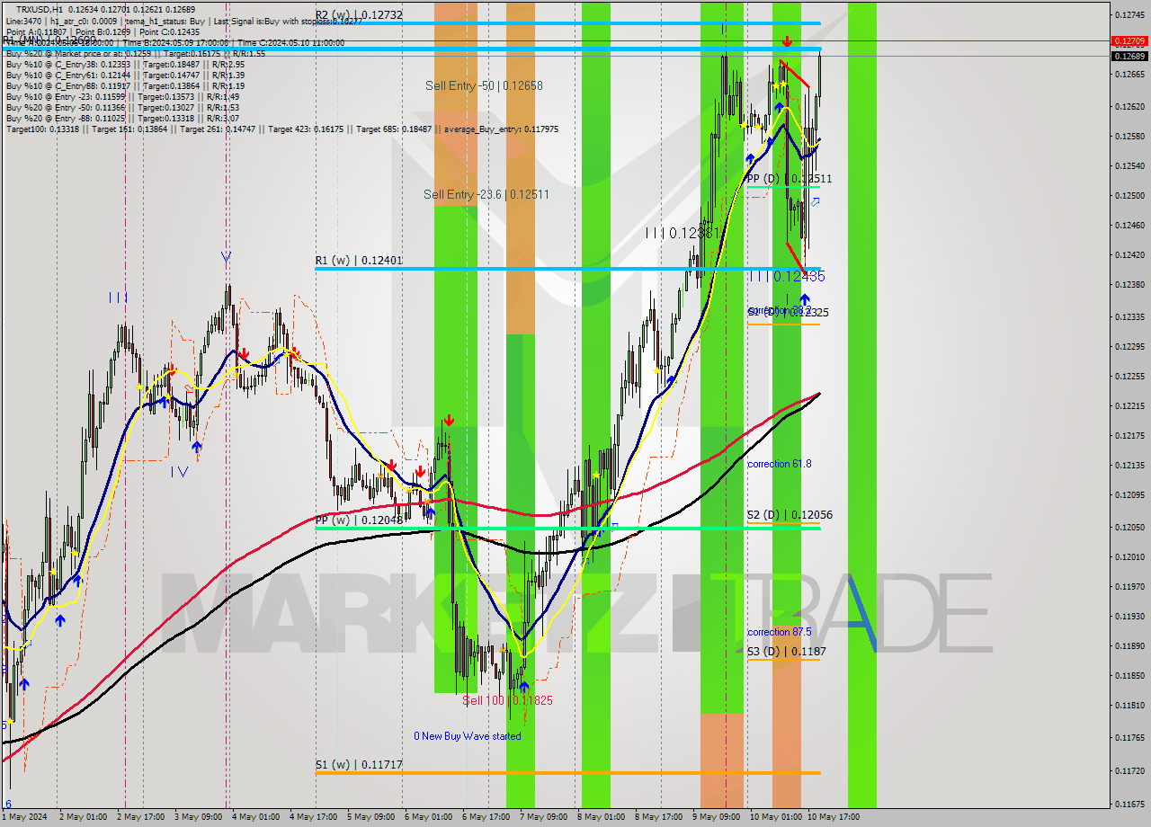Select the blue wave label 'I V' near 3 May
Viewport: 1151px width, 827px height.
(x=181, y=471)
